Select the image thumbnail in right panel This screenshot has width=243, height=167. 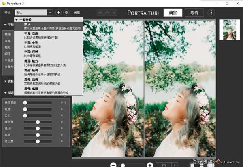[230, 29]
